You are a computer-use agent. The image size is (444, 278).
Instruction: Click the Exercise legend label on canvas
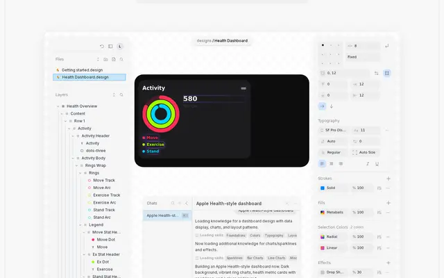pyautogui.click(x=155, y=145)
